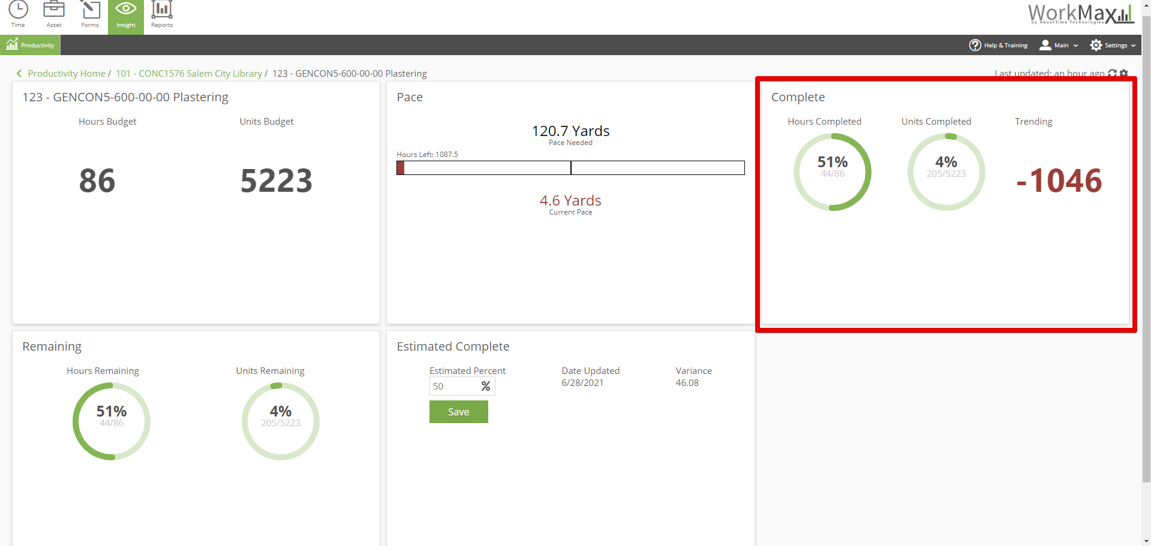Click the Date Updated 6/28/2021 value
Screen dimensions: 1151x546
pyautogui.click(x=582, y=383)
